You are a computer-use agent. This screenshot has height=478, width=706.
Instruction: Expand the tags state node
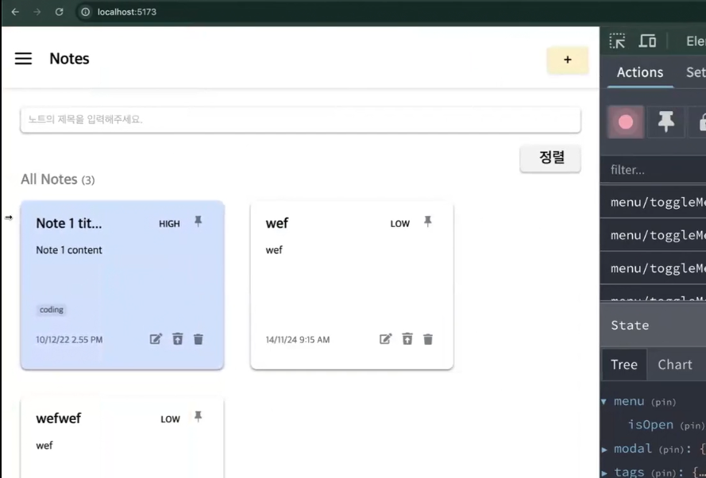pyautogui.click(x=604, y=472)
